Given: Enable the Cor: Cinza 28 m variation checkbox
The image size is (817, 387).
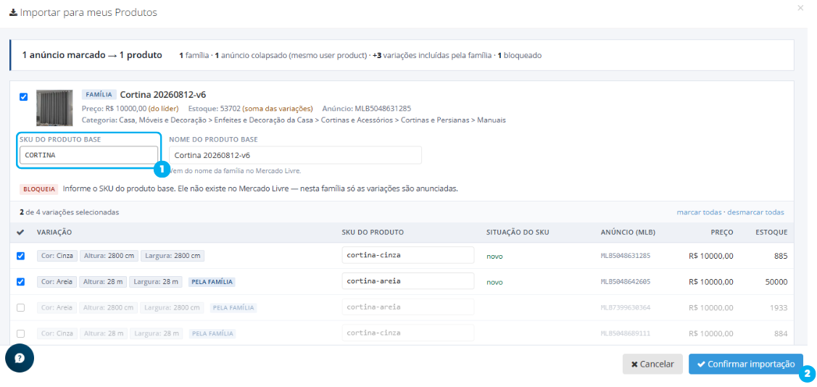Looking at the screenshot, I should 21,333.
